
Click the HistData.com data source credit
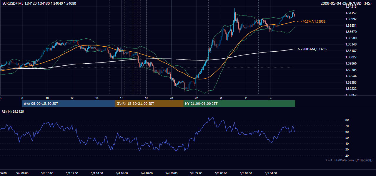point(349,160)
